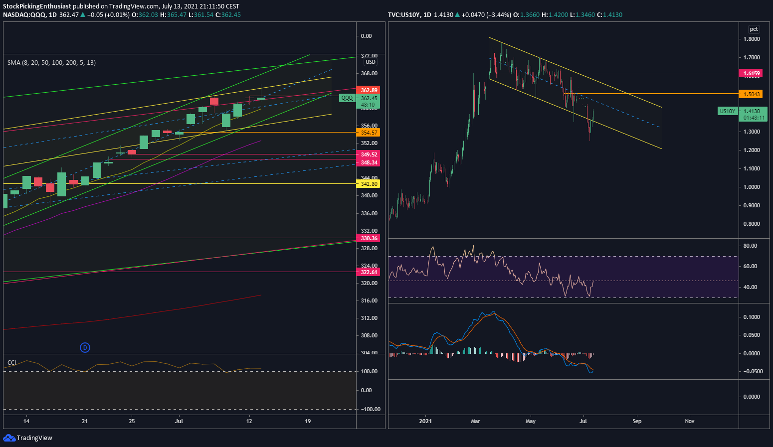Click the Sep label on the US10Y time axis
This screenshot has height=447, width=773.
[x=637, y=421]
